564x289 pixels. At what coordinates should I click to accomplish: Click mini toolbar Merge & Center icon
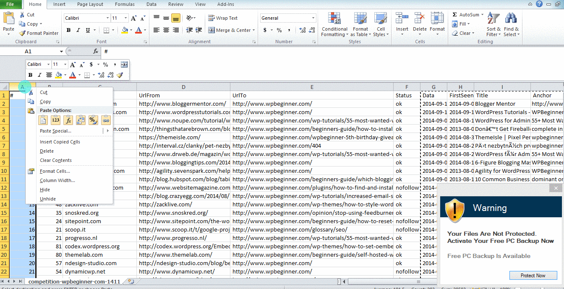click(x=124, y=65)
